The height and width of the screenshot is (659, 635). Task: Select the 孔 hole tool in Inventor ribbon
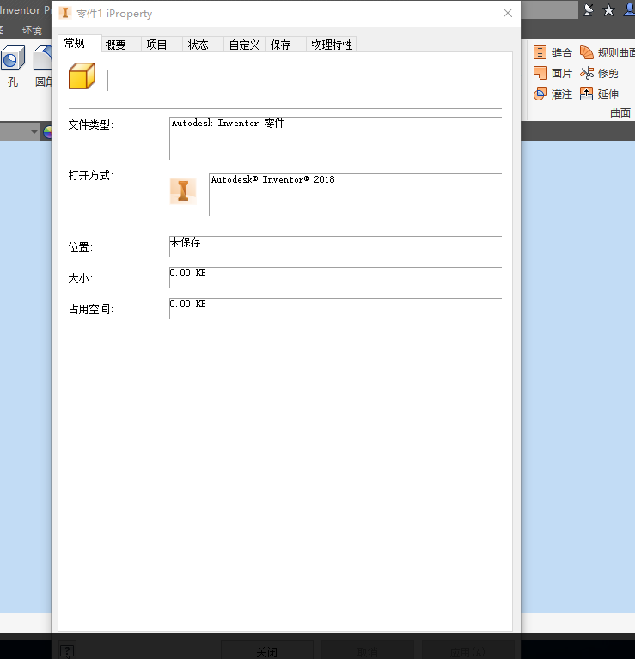[13, 66]
